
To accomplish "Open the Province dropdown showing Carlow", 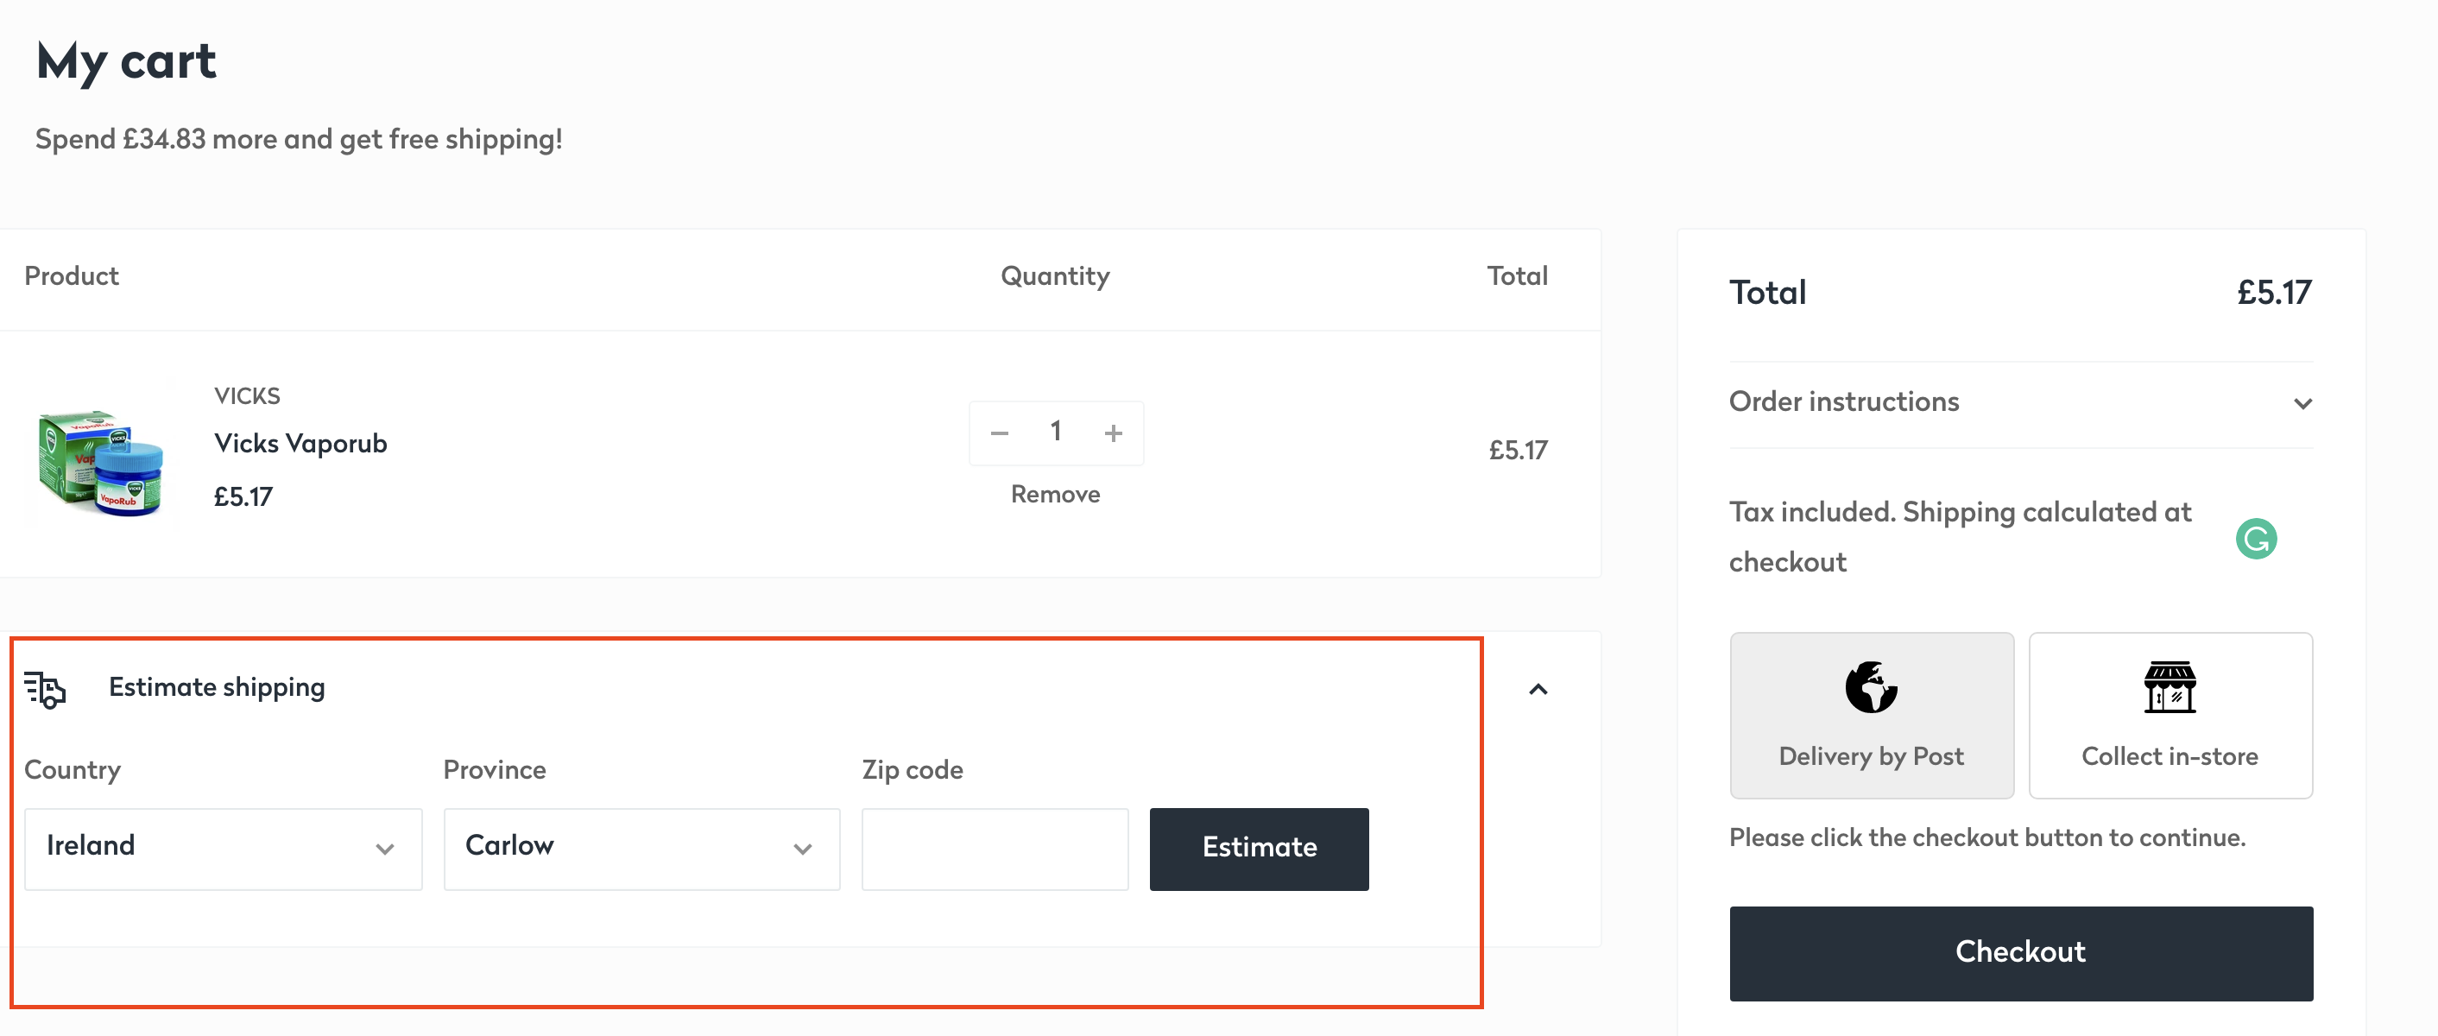I will point(641,848).
